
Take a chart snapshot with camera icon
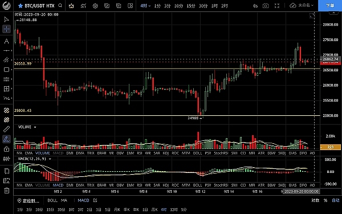coord(266,6)
